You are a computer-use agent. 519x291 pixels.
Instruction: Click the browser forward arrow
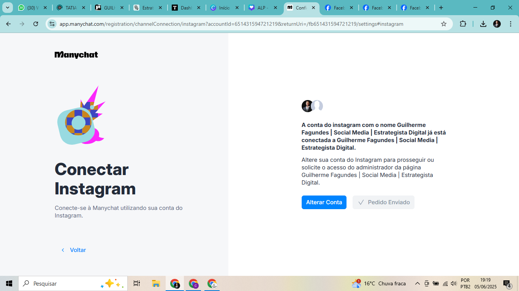(x=22, y=24)
